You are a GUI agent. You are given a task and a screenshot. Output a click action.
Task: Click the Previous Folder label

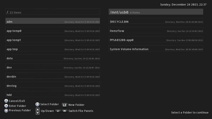[x=20, y=110]
